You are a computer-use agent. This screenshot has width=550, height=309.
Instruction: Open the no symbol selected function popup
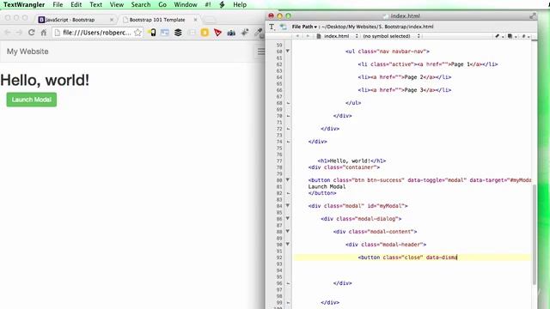pos(391,36)
